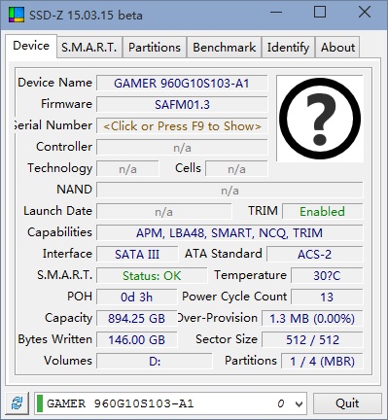Click the Launch Date n/a field

164,212
